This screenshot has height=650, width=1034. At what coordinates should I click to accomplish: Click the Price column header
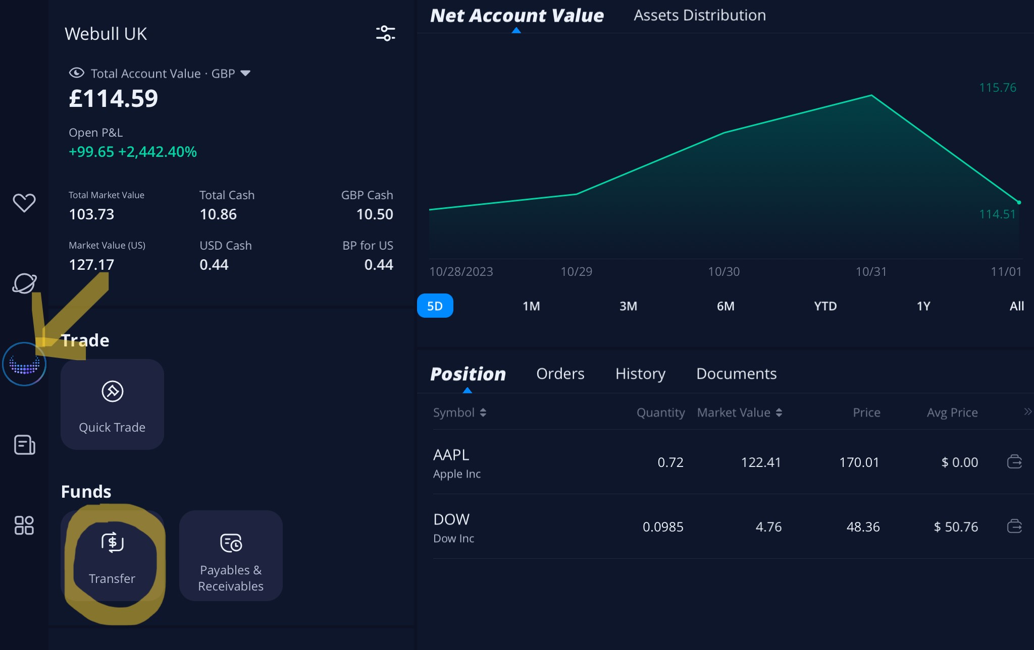coord(866,412)
